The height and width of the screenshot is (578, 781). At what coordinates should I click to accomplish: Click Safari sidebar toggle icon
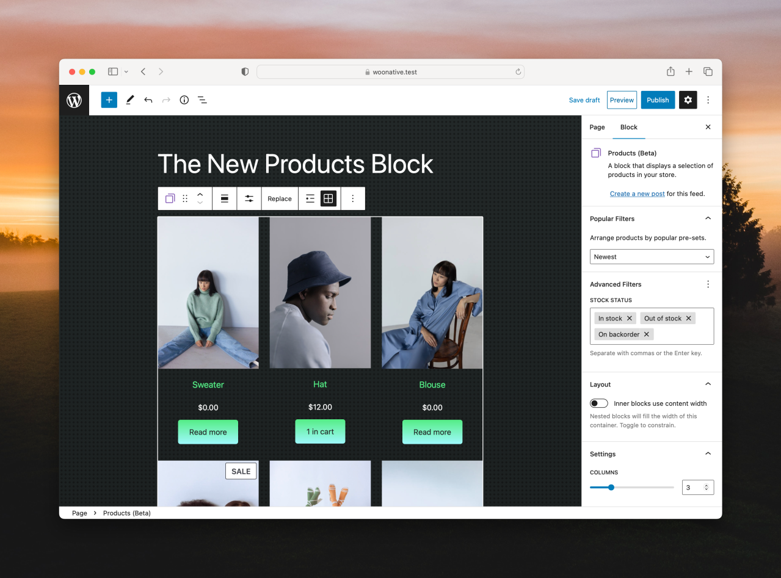click(x=113, y=71)
